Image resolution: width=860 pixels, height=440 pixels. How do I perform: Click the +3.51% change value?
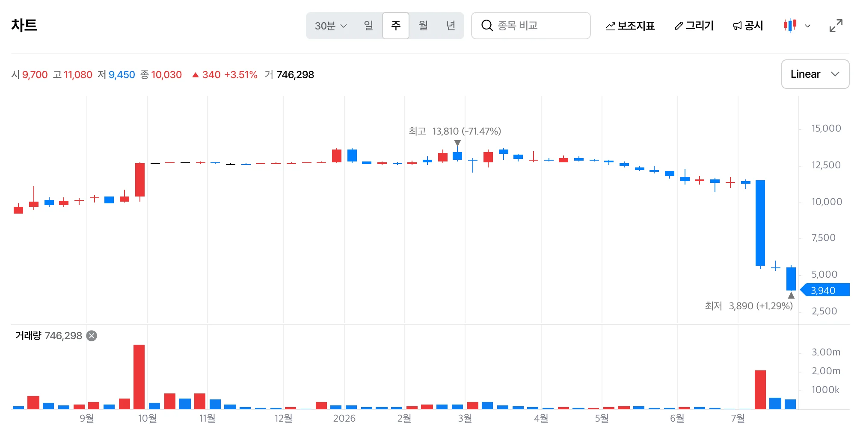[241, 75]
